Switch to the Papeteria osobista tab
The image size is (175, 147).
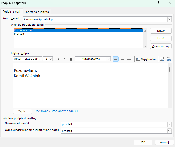(x=37, y=12)
